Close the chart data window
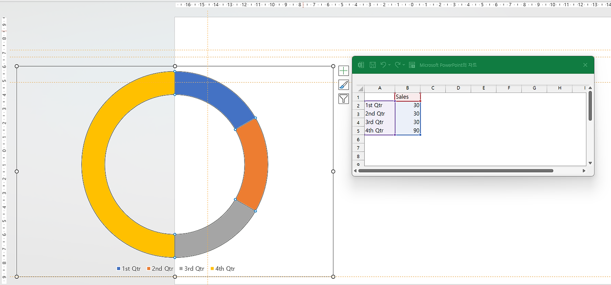Viewport: 611px width, 285px height. (x=585, y=65)
